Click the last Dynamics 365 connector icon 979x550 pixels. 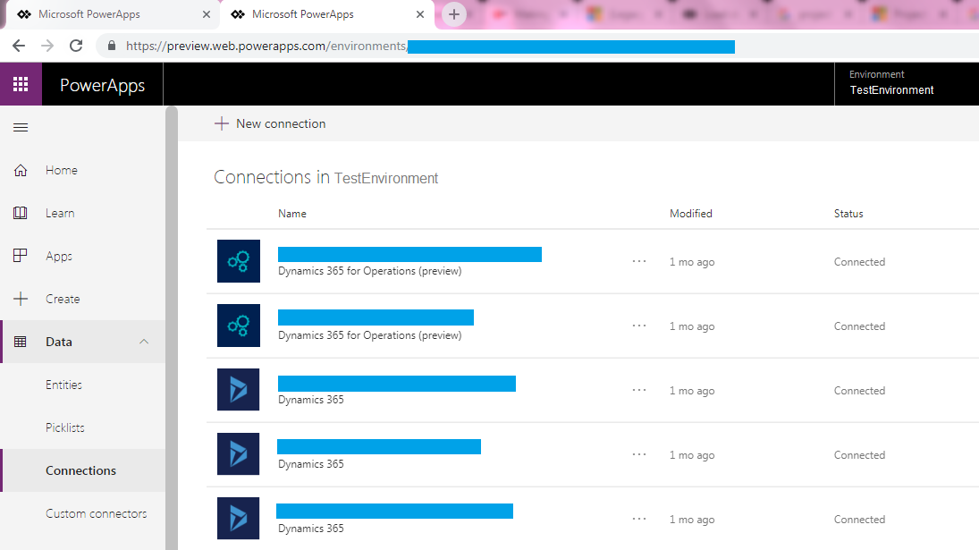click(239, 518)
